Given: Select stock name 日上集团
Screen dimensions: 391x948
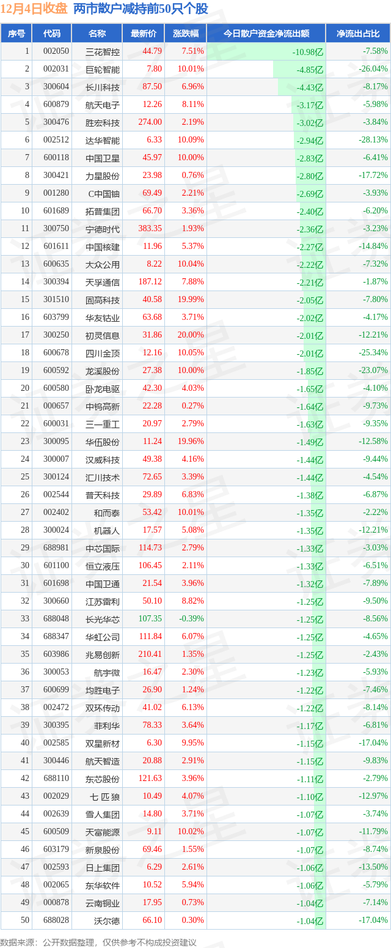Looking at the screenshot, I should [103, 867].
